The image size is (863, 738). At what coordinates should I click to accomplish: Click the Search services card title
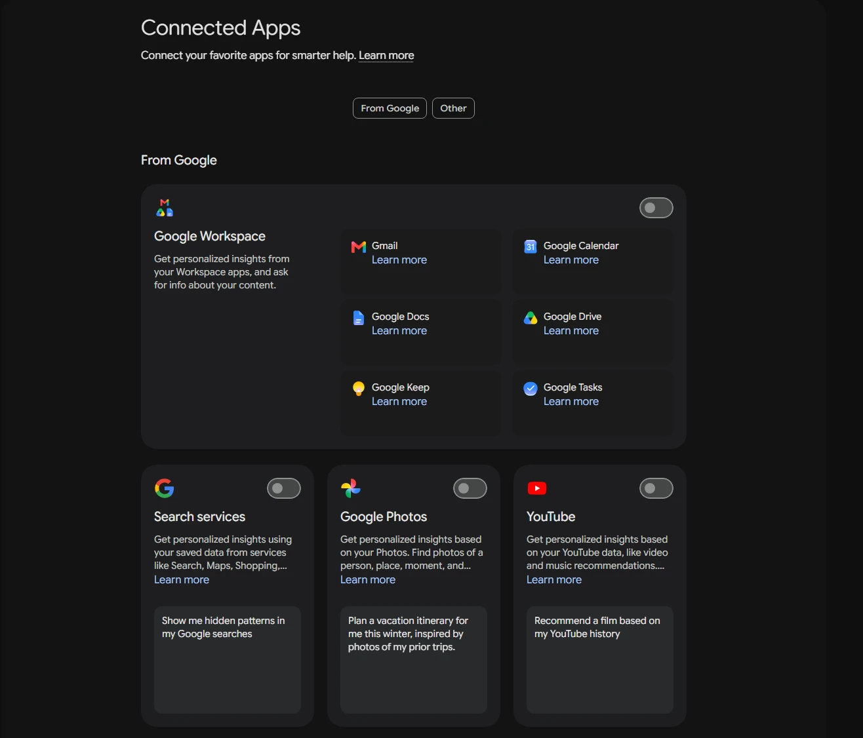199,516
